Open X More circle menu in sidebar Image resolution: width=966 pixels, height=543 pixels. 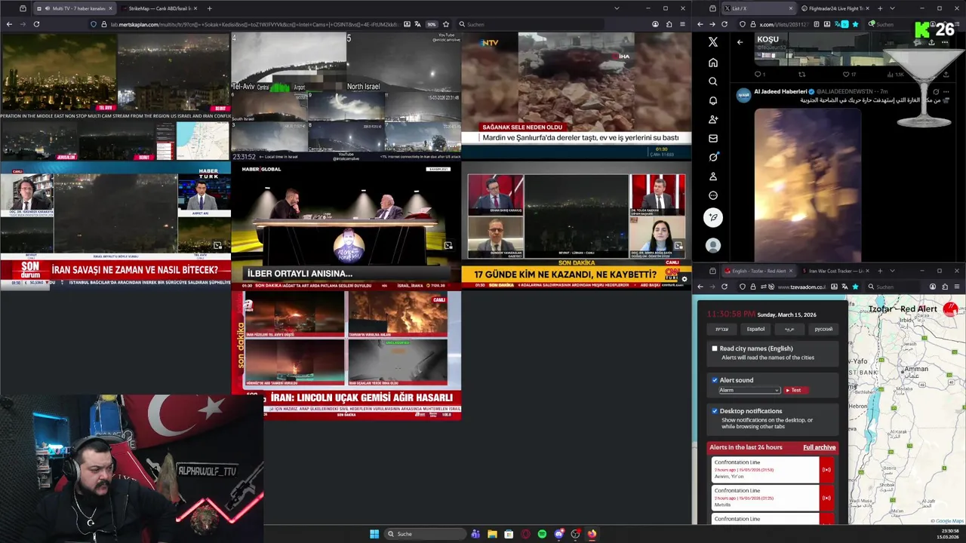pos(713,195)
